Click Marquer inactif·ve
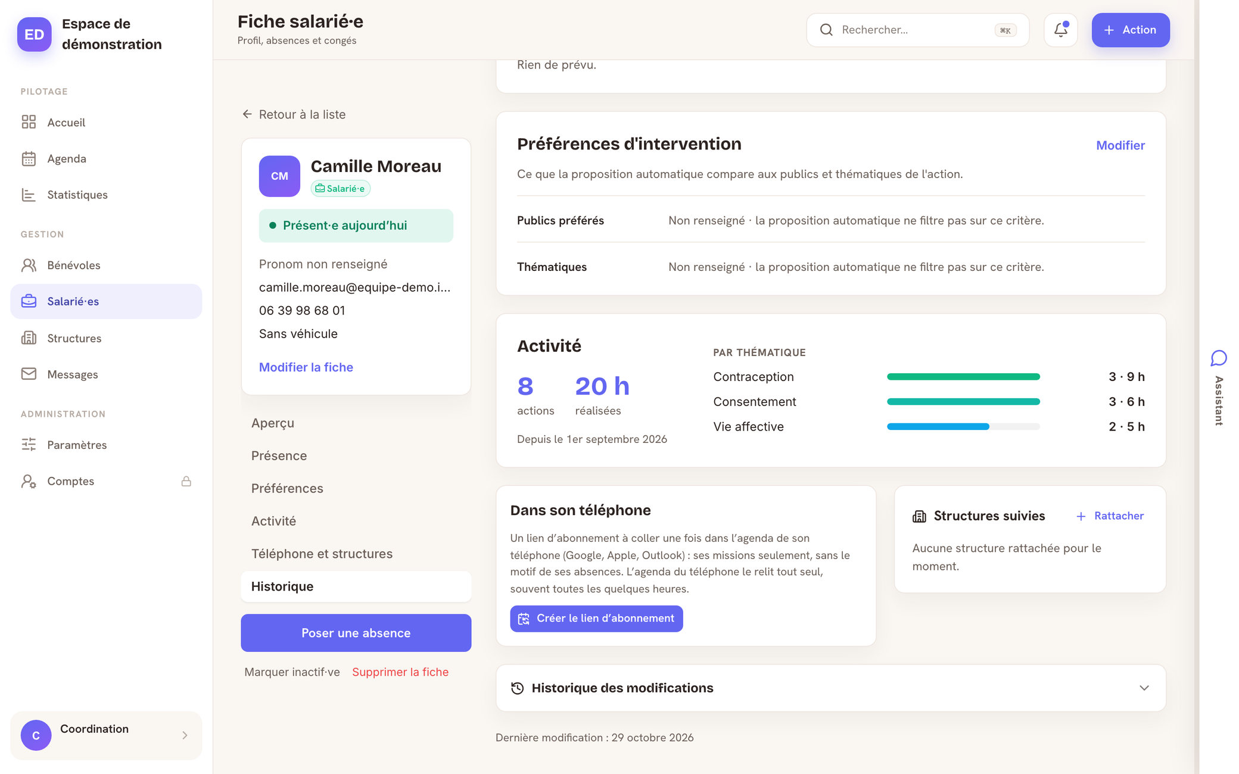 [292, 672]
